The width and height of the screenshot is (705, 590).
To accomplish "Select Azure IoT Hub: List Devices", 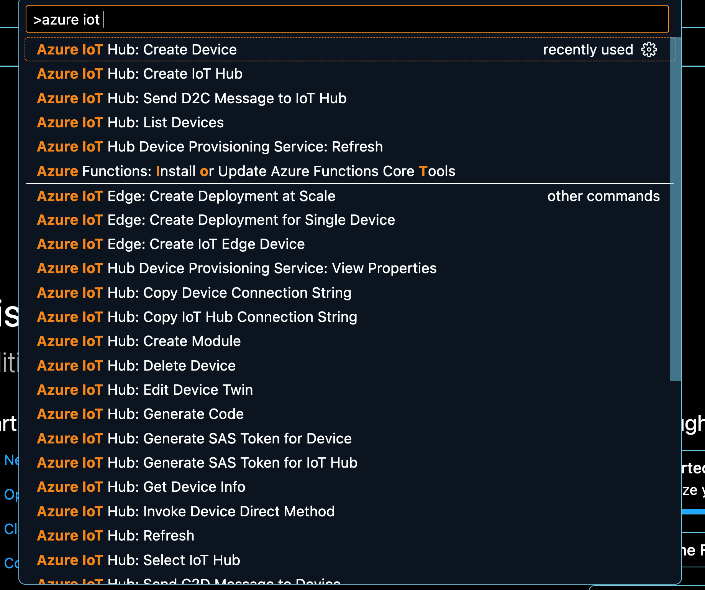I will [130, 123].
